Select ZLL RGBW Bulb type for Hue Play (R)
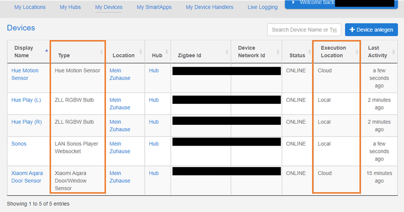The image size is (404, 212). pyautogui.click(x=74, y=122)
